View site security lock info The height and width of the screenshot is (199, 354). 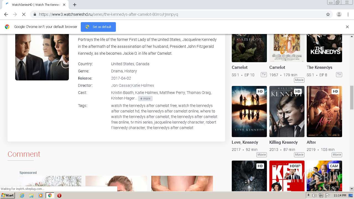click(x=35, y=14)
